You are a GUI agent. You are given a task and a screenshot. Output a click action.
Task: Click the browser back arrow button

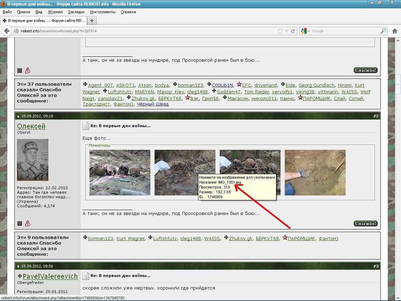point(6,31)
